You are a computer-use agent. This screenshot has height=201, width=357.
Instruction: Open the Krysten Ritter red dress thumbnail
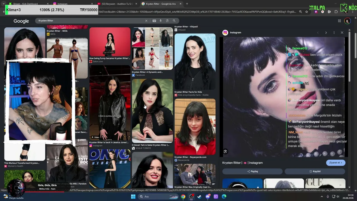tap(110, 42)
